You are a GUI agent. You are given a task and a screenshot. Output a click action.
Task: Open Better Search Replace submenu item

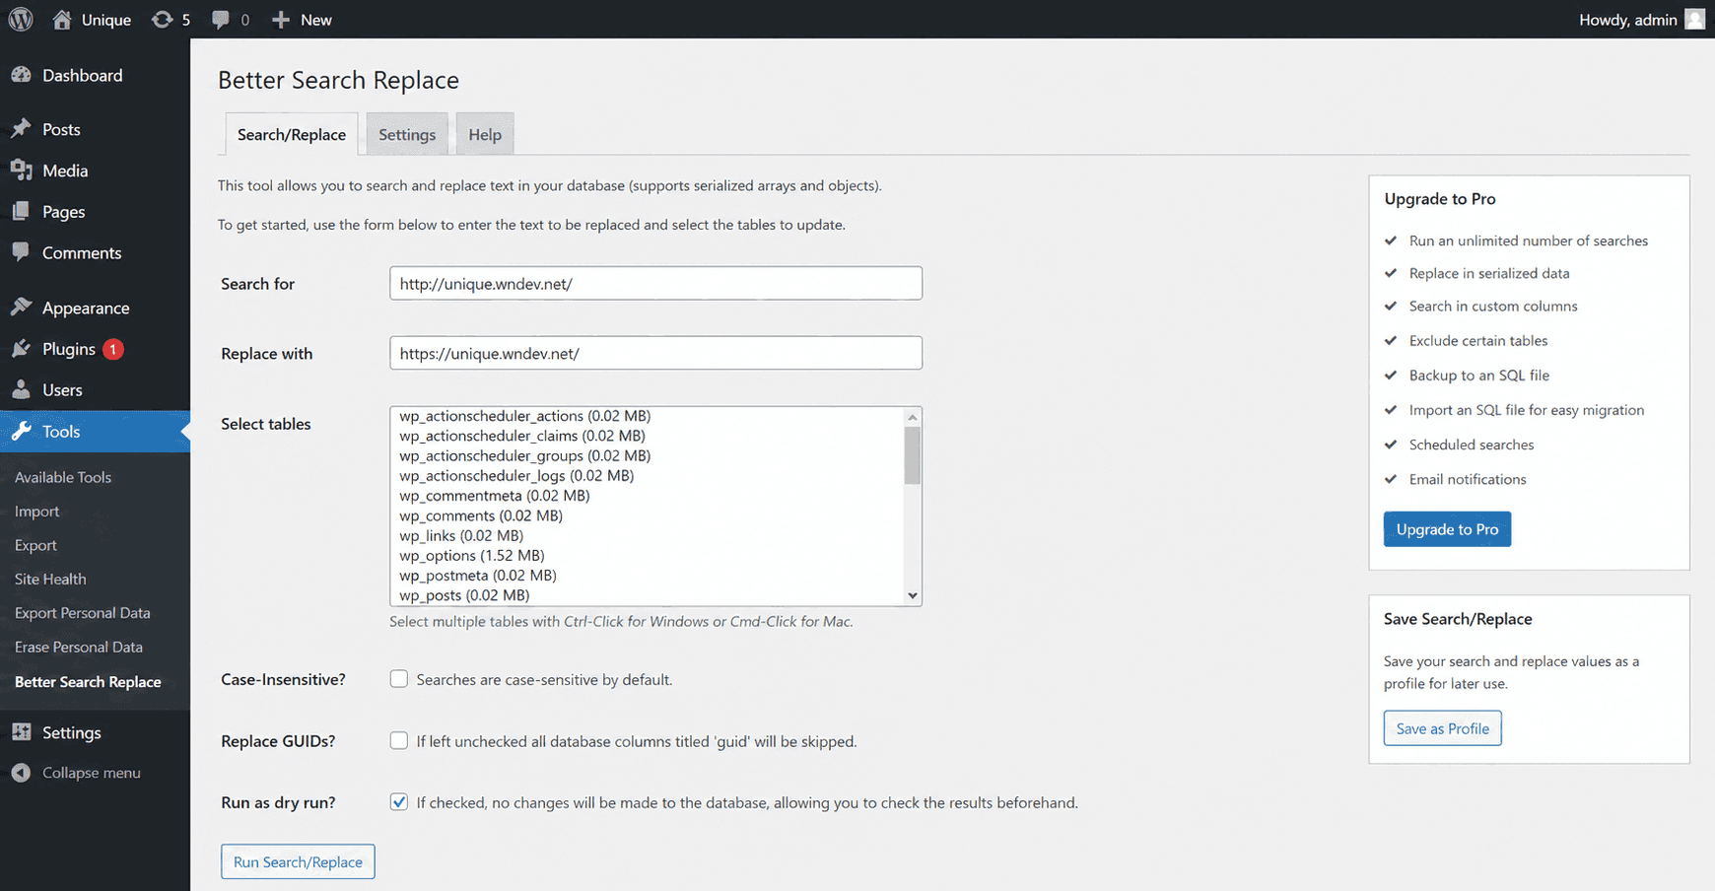(88, 682)
